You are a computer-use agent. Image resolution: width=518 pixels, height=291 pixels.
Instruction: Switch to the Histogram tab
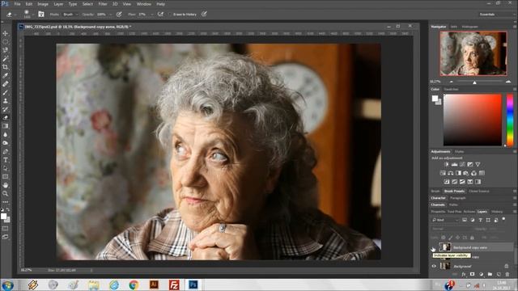point(469,27)
